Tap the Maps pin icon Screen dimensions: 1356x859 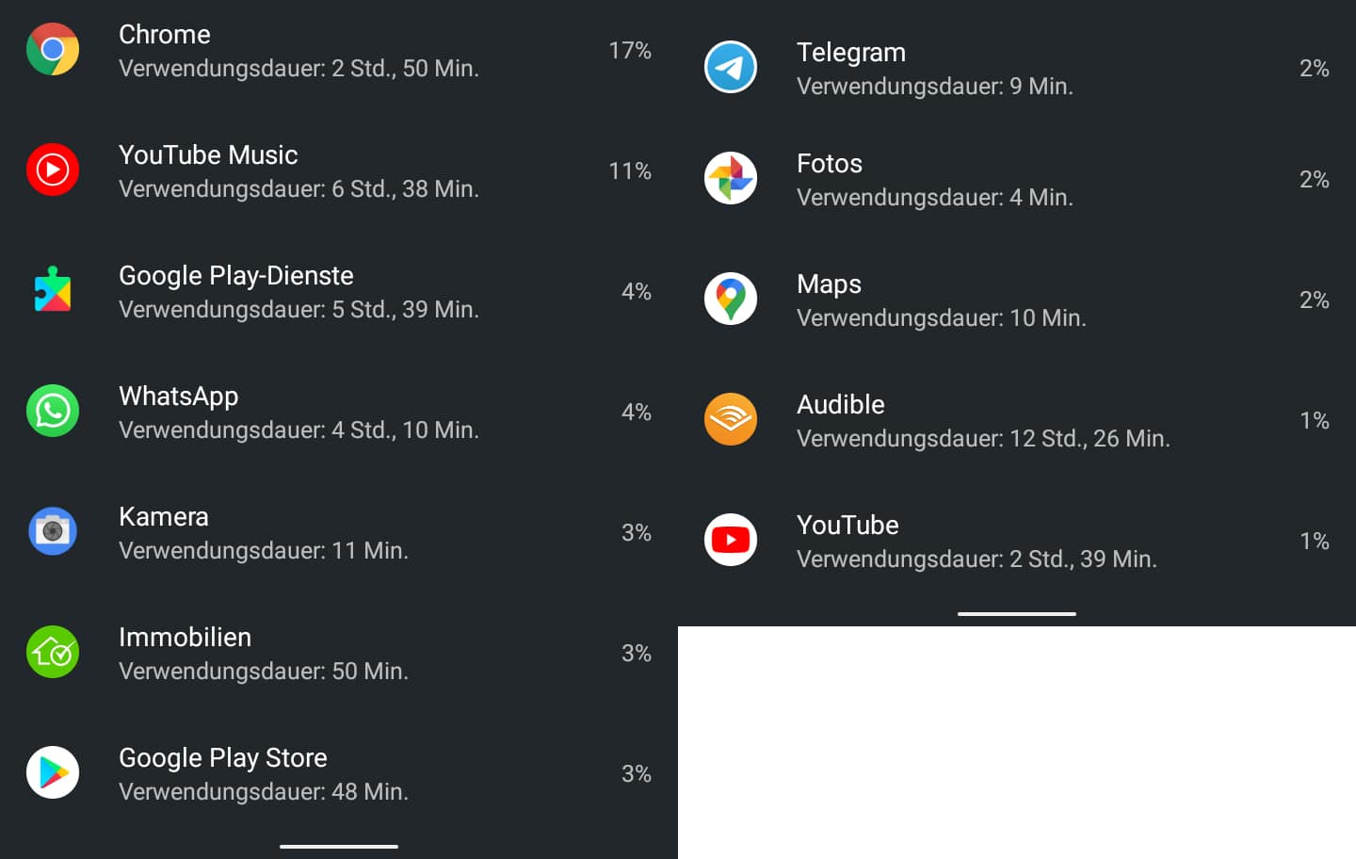point(731,299)
